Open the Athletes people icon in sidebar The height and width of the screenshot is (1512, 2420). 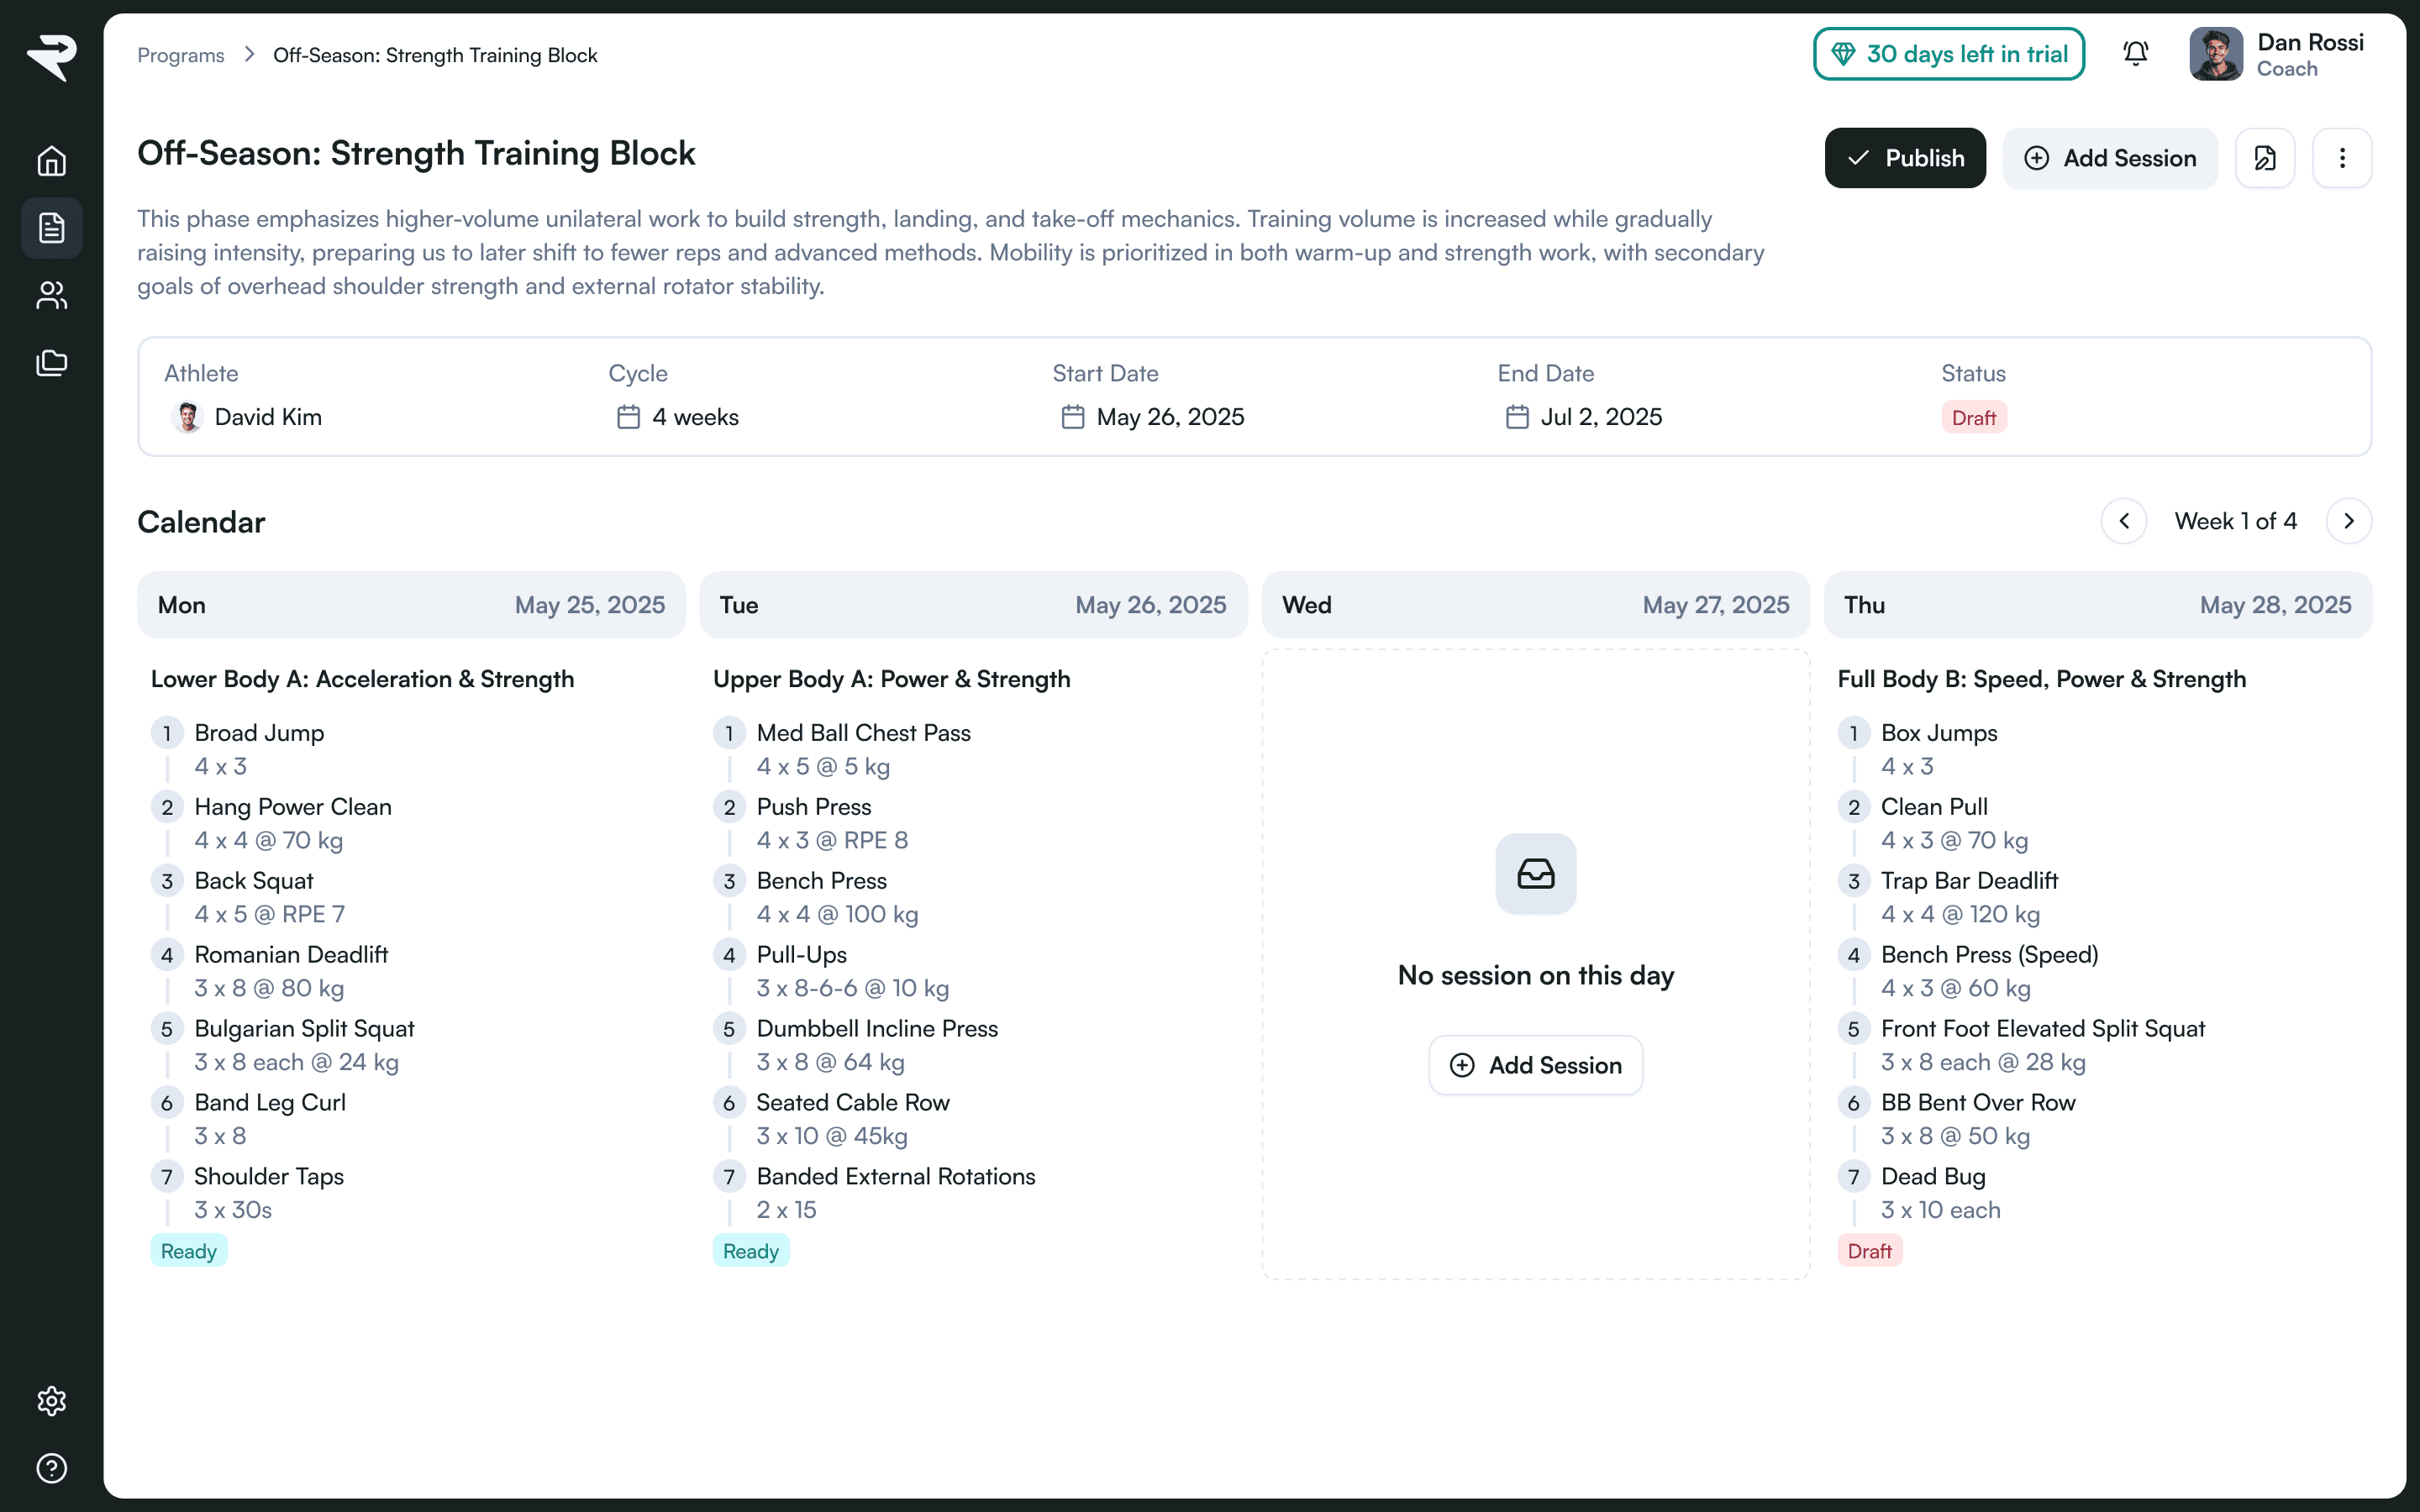(x=52, y=295)
